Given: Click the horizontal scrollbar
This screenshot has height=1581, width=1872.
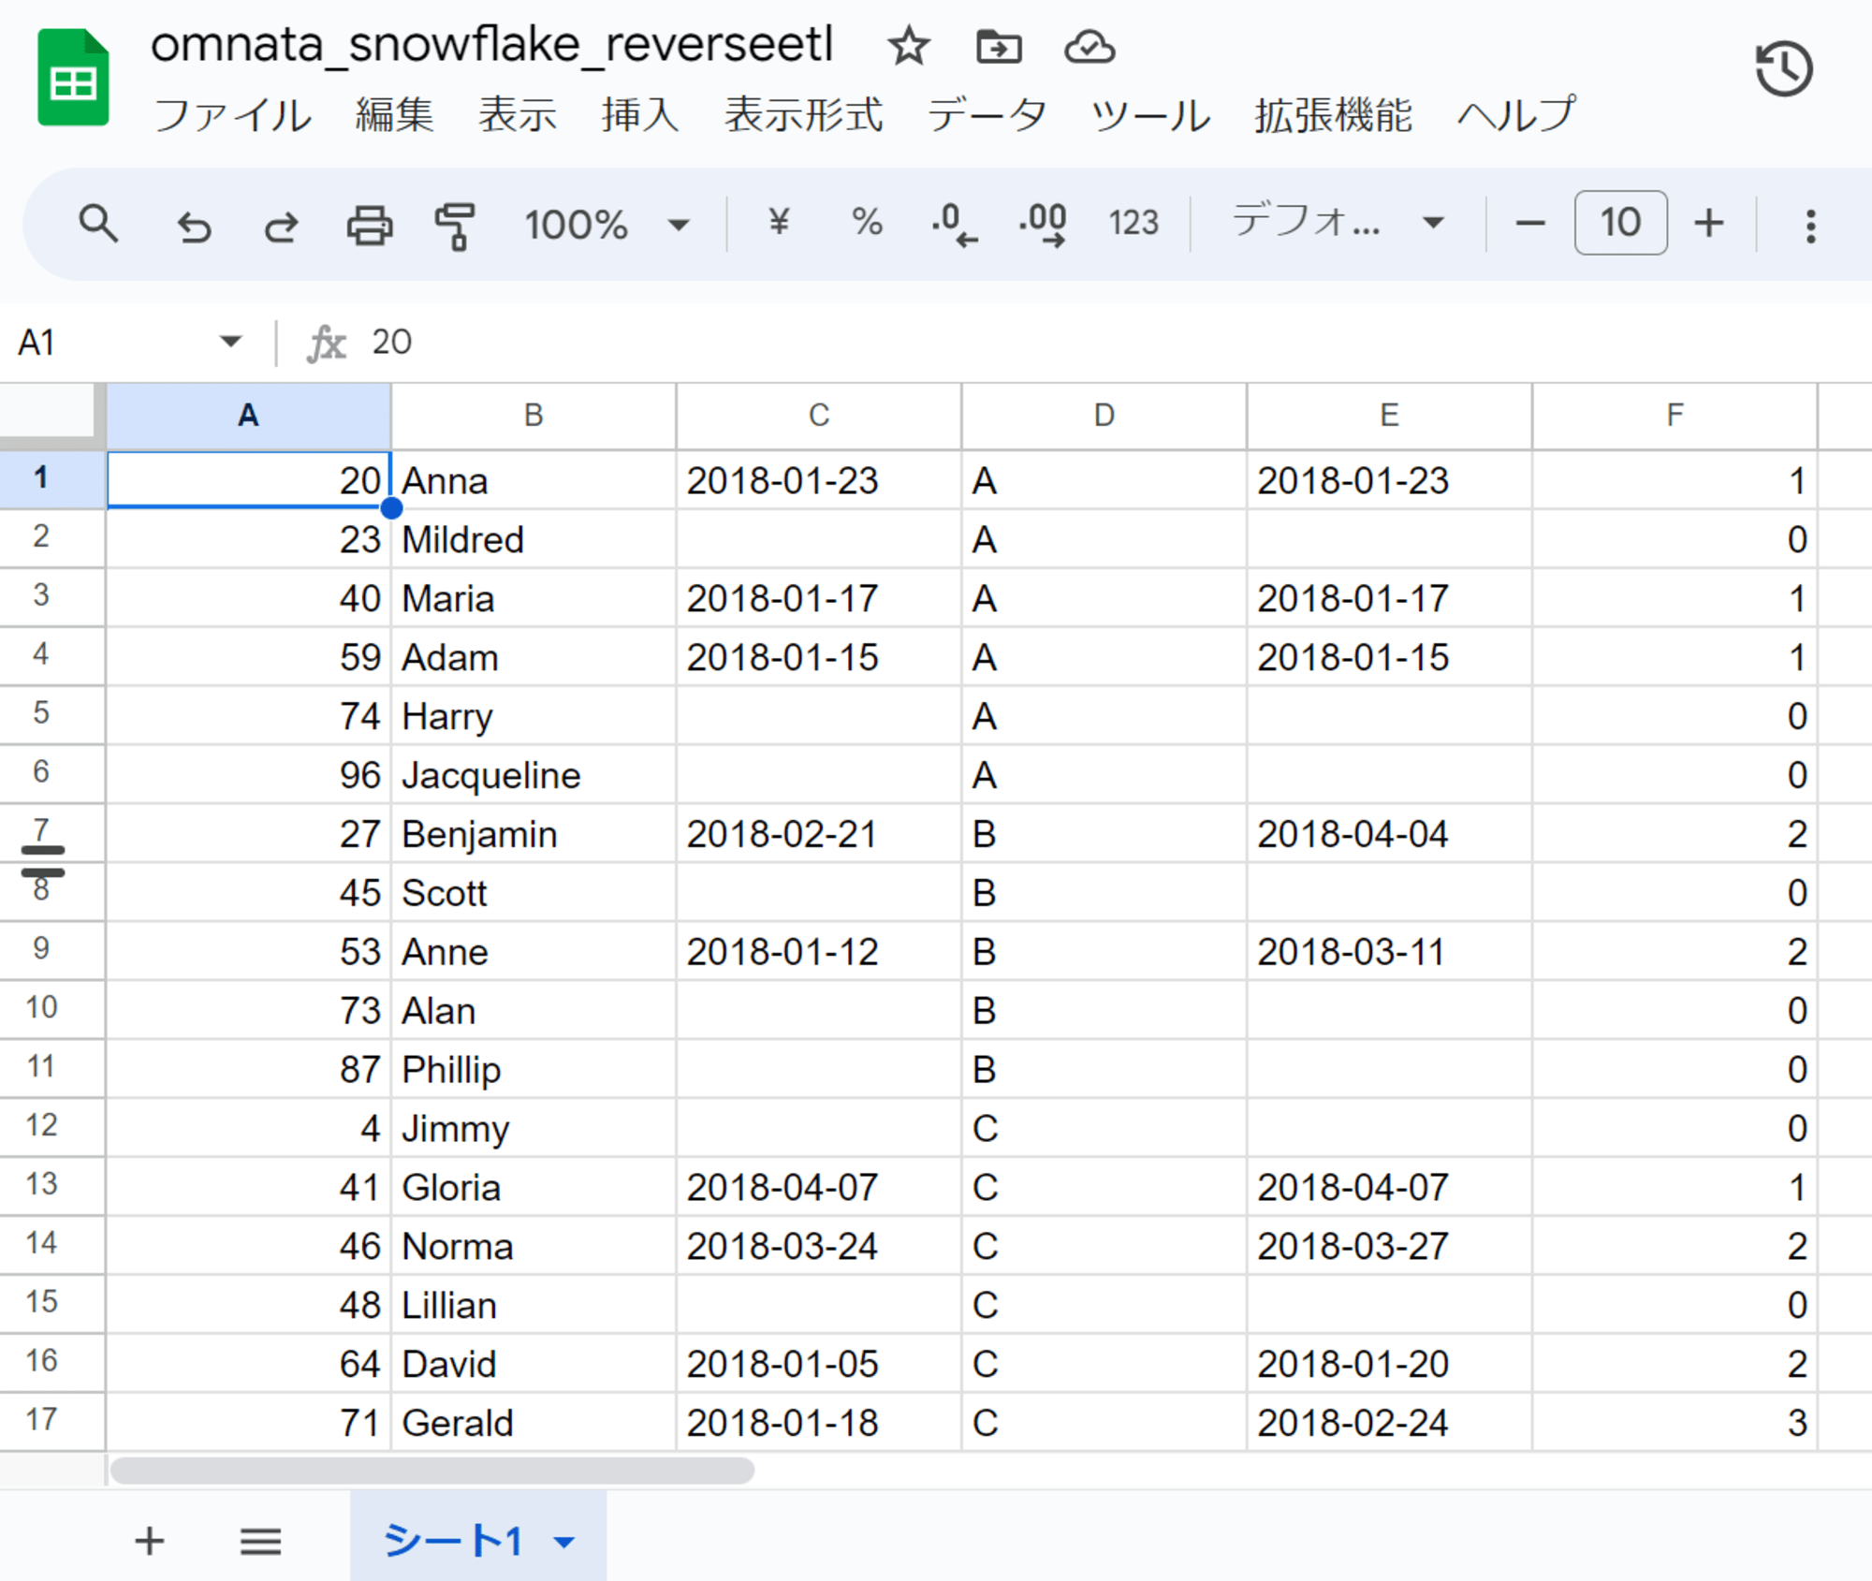Looking at the screenshot, I should tap(432, 1470).
